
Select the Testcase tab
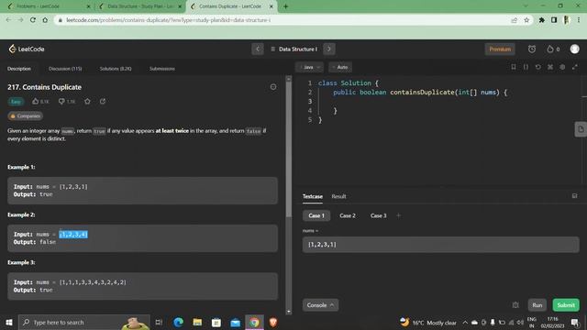point(313,196)
